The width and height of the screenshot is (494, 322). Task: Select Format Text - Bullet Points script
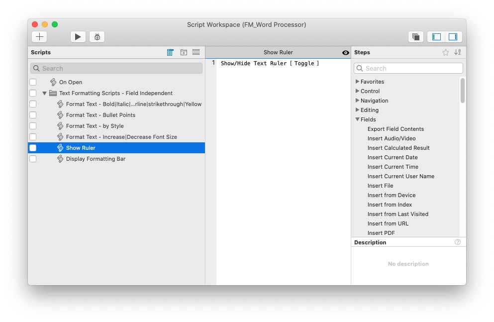100,115
